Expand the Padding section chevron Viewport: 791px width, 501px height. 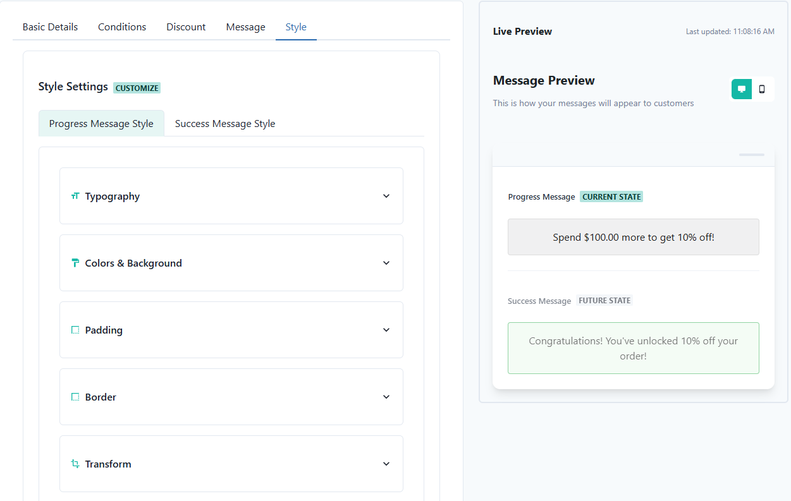[386, 330]
